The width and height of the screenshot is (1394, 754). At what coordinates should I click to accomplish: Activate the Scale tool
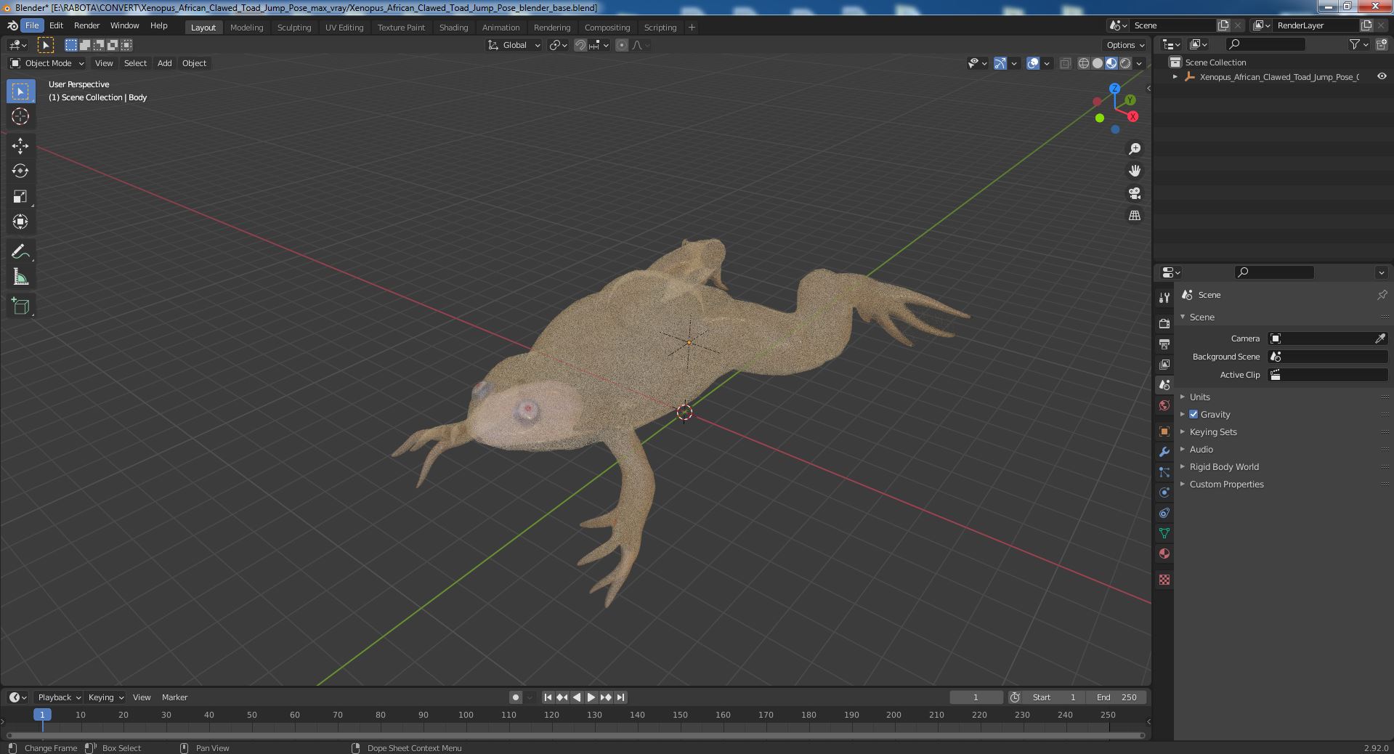pyautogui.click(x=20, y=197)
